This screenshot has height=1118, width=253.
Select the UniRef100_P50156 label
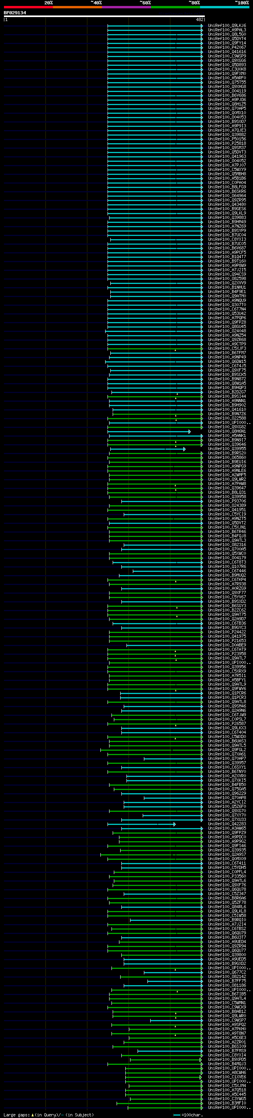pyautogui.click(x=227, y=139)
